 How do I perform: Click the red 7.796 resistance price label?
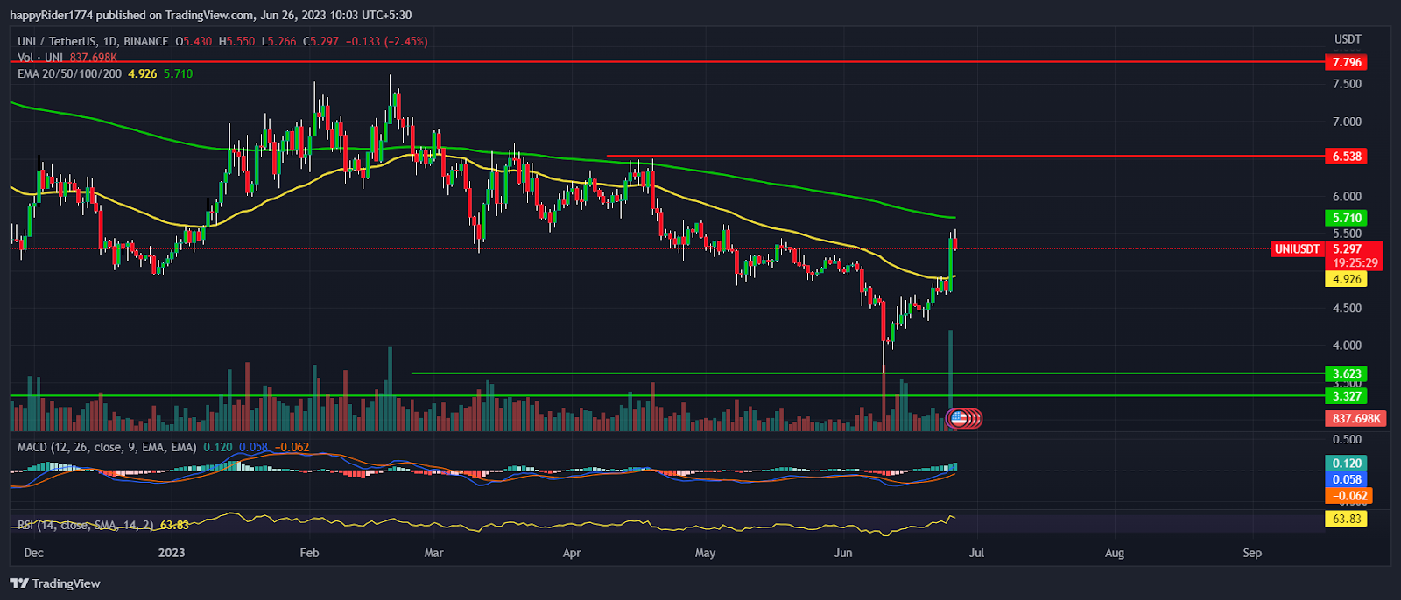tap(1347, 62)
